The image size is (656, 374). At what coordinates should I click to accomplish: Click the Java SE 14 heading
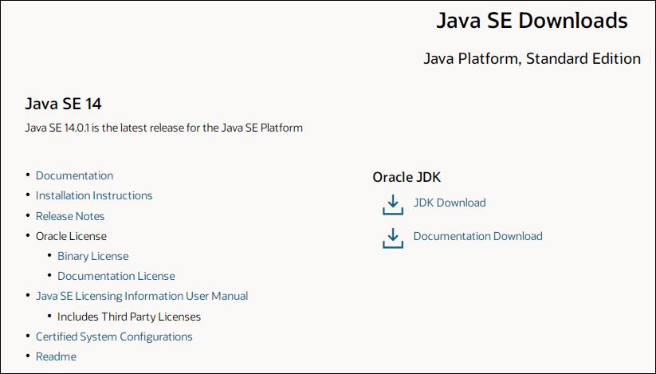tap(64, 104)
